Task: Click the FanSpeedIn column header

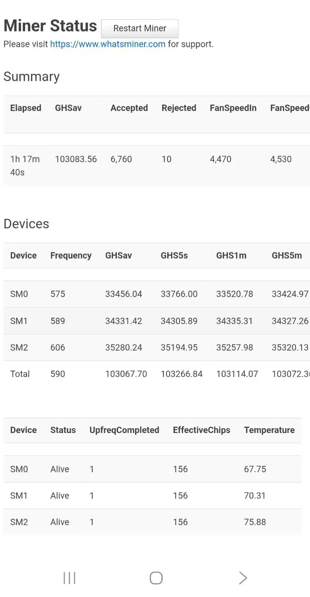Action: (233, 108)
